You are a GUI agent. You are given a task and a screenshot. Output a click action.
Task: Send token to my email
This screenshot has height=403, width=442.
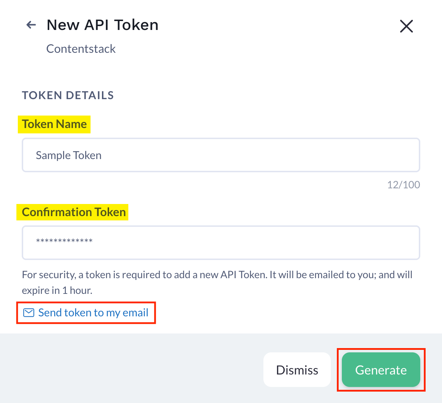point(93,313)
